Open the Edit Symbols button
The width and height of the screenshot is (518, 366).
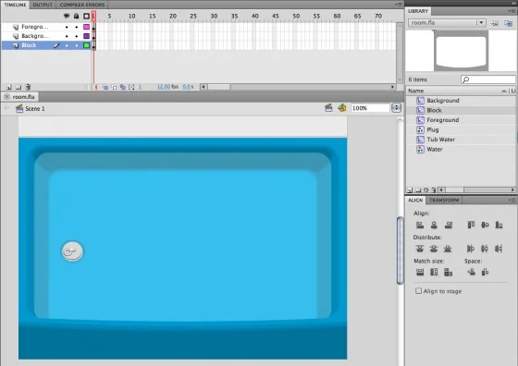click(342, 108)
